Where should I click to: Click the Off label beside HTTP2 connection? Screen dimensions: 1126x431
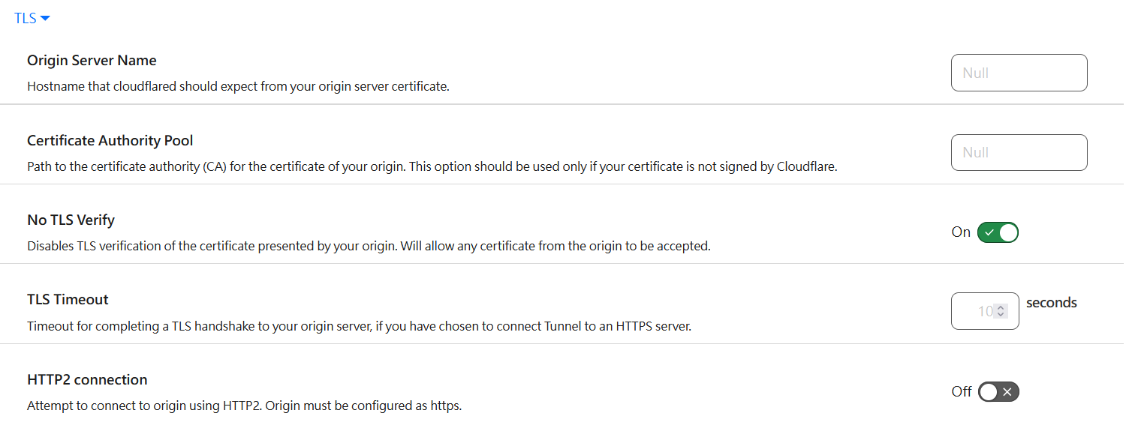tap(962, 392)
